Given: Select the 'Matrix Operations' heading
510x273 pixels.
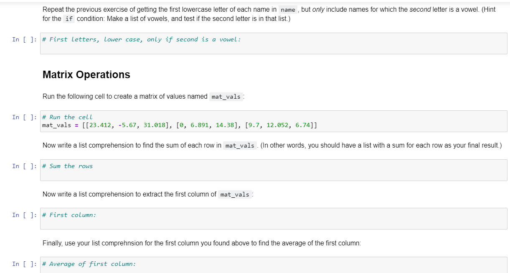Looking at the screenshot, I should [x=86, y=74].
